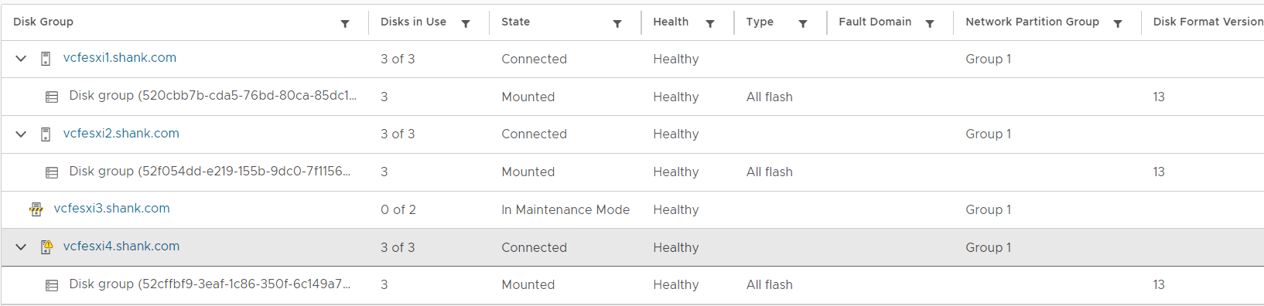This screenshot has height=306, width=1264.
Task: Select disk group 52cffbf9-3eaf row
Action: pos(632,285)
